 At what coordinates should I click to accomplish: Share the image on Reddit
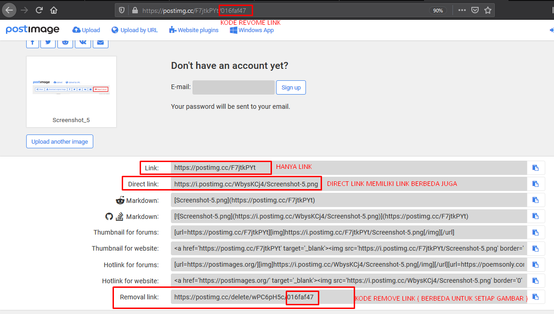pyautogui.click(x=66, y=43)
